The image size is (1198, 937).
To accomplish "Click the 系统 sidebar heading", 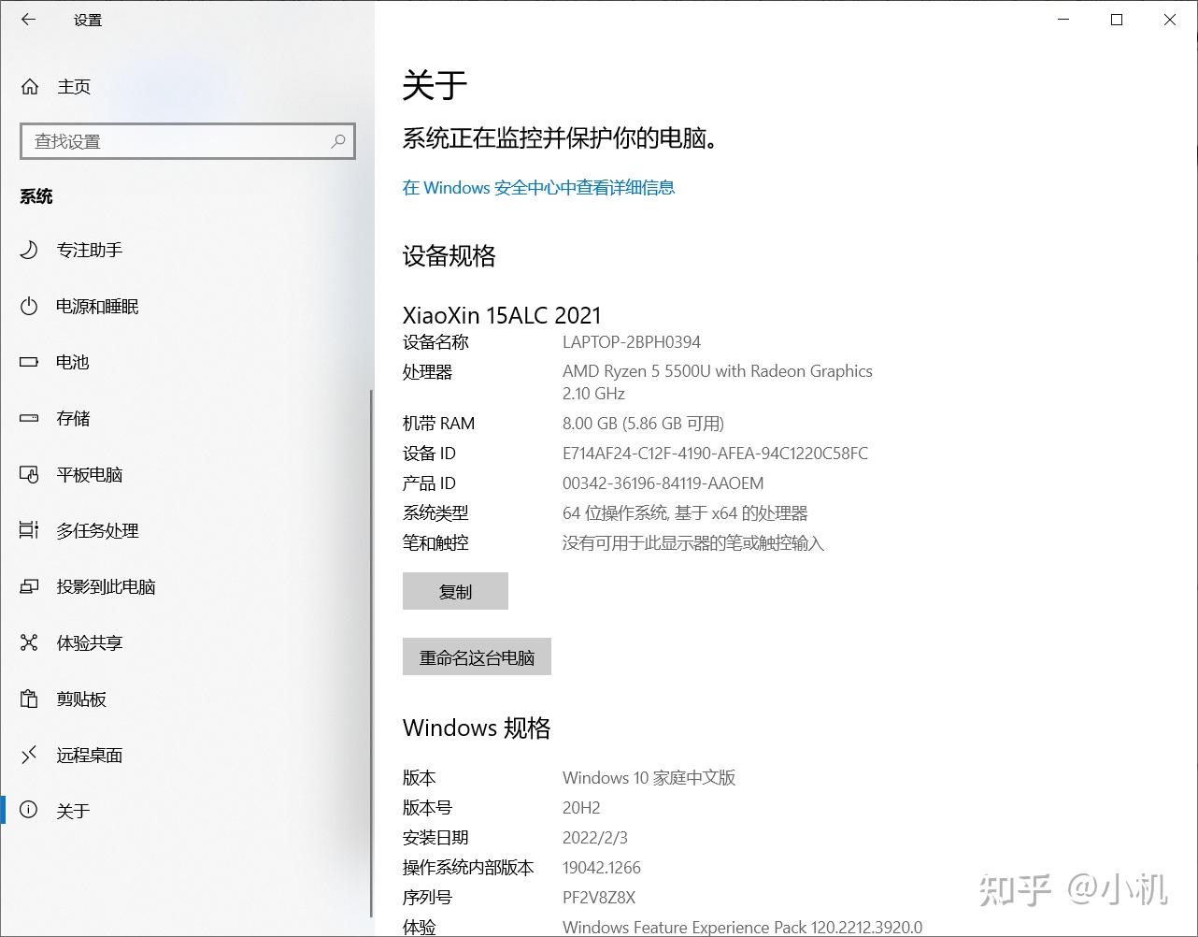I will pos(36,196).
